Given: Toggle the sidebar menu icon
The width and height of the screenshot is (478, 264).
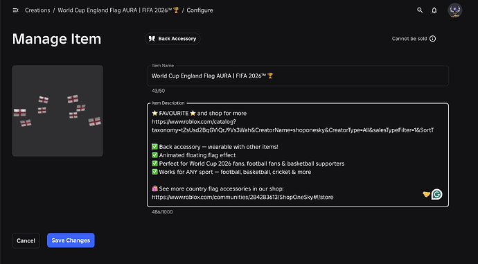Looking at the screenshot, I should tap(15, 10).
